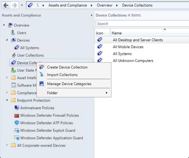Viewport: 189px width, 158px height.
Task: Click the All Desktop and Server Clients icon
Action: (x=100, y=40)
